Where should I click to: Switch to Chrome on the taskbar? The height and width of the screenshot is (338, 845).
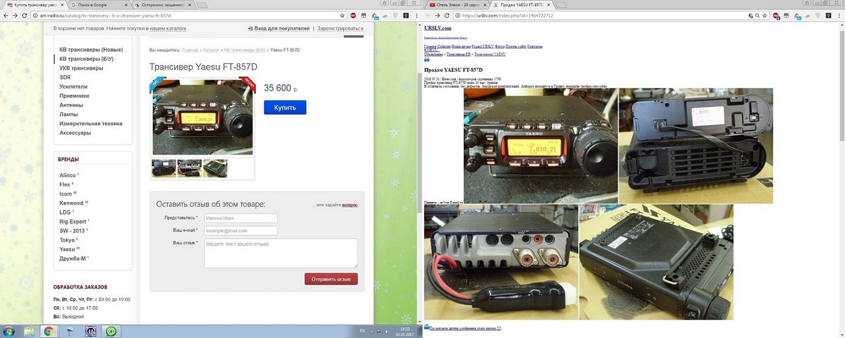pos(49,331)
